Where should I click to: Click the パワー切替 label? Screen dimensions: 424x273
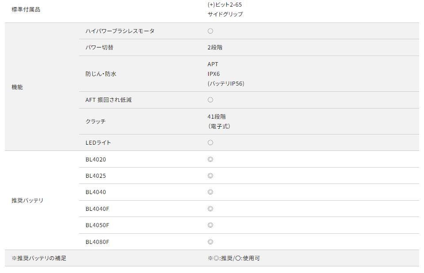tap(99, 47)
